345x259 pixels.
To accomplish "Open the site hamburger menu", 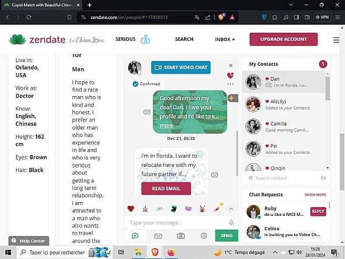I will 336,40.
